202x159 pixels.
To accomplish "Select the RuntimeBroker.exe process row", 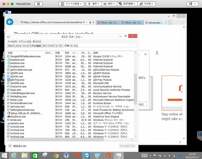I will [x=71, y=103].
